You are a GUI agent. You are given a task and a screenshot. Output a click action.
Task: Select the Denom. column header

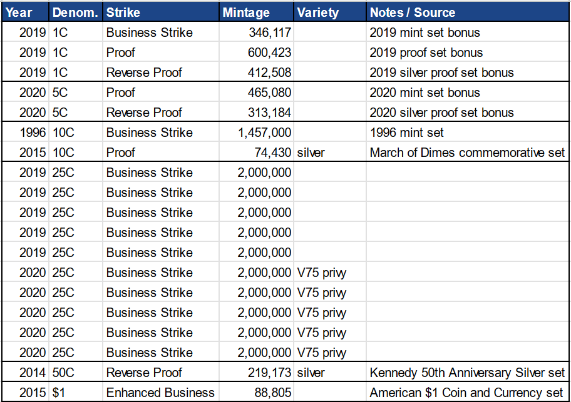(76, 13)
